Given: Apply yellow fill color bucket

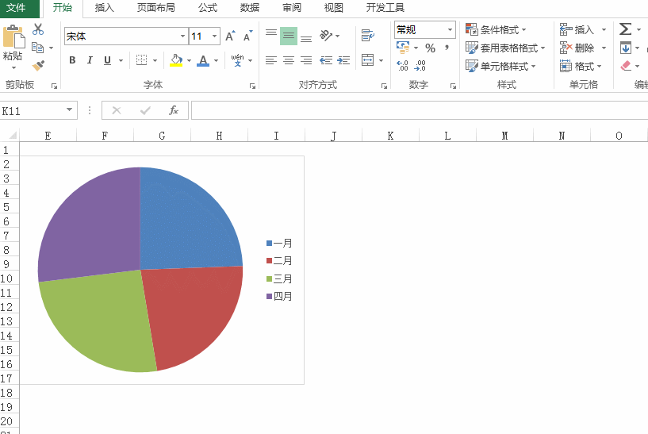Looking at the screenshot, I should tap(176, 60).
